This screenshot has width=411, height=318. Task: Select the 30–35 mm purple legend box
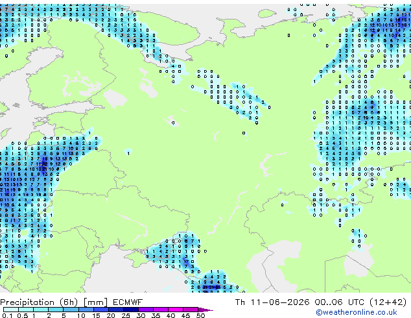145,310
